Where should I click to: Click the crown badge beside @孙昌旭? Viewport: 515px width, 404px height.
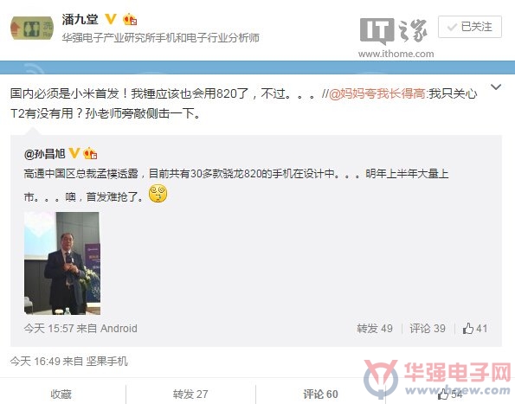pos(90,153)
